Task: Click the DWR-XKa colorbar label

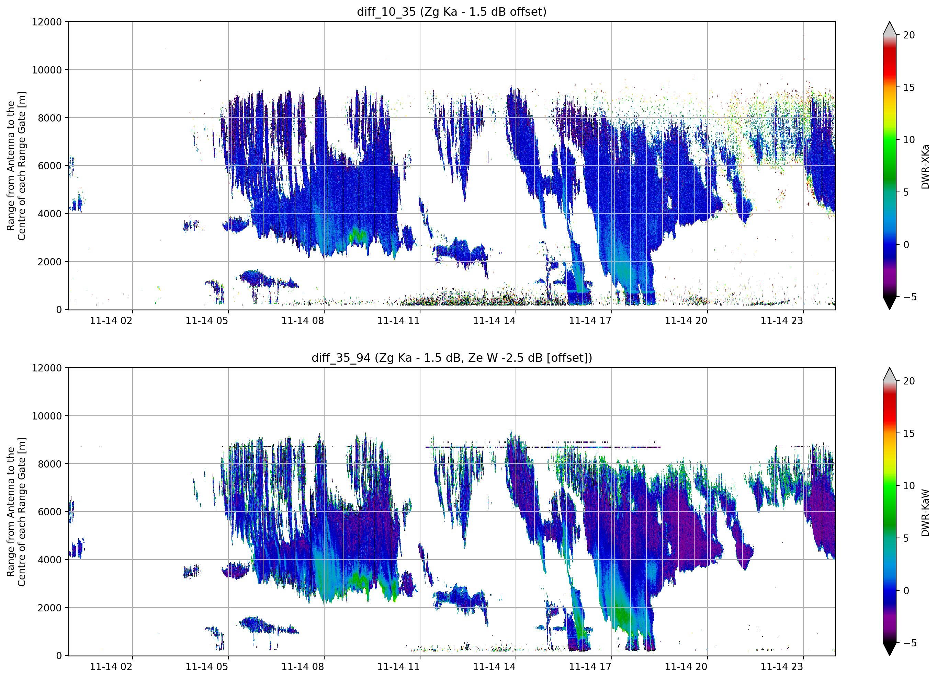Action: (925, 167)
